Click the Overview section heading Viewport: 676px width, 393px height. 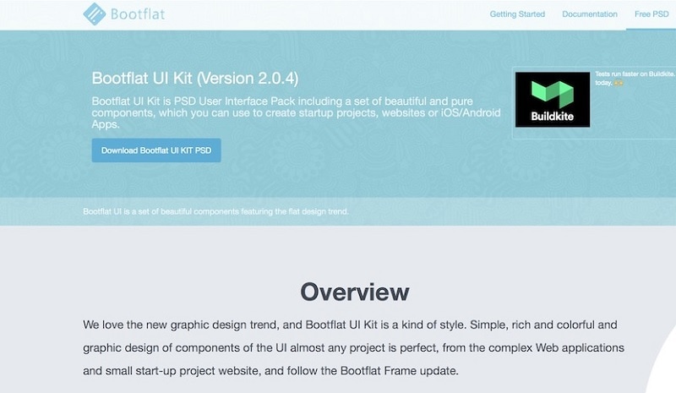(354, 292)
